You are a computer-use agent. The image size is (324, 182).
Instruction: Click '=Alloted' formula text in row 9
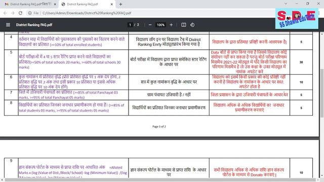coord(116,167)
